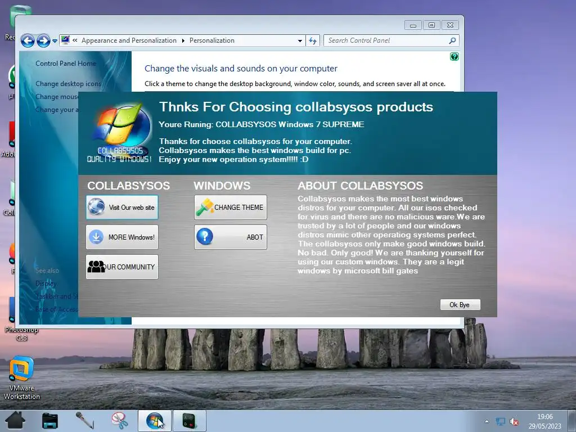Screen dimensions: 576x432
Task: Click the refresh button in address bar
Action: (313, 40)
